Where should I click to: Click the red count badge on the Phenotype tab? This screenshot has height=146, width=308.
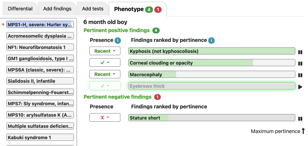(x=158, y=10)
